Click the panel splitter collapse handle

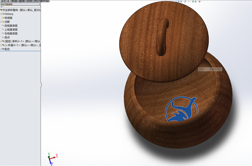point(41,84)
